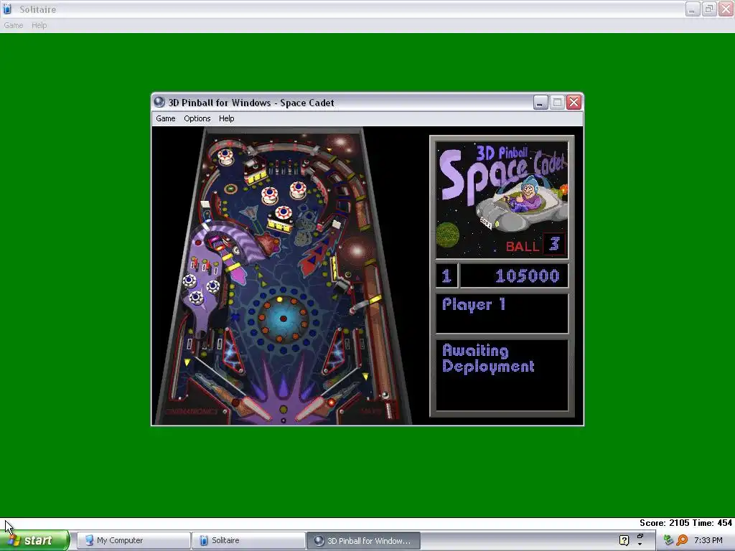Click the Start button
Image resolution: width=735 pixels, height=551 pixels.
pos(33,540)
